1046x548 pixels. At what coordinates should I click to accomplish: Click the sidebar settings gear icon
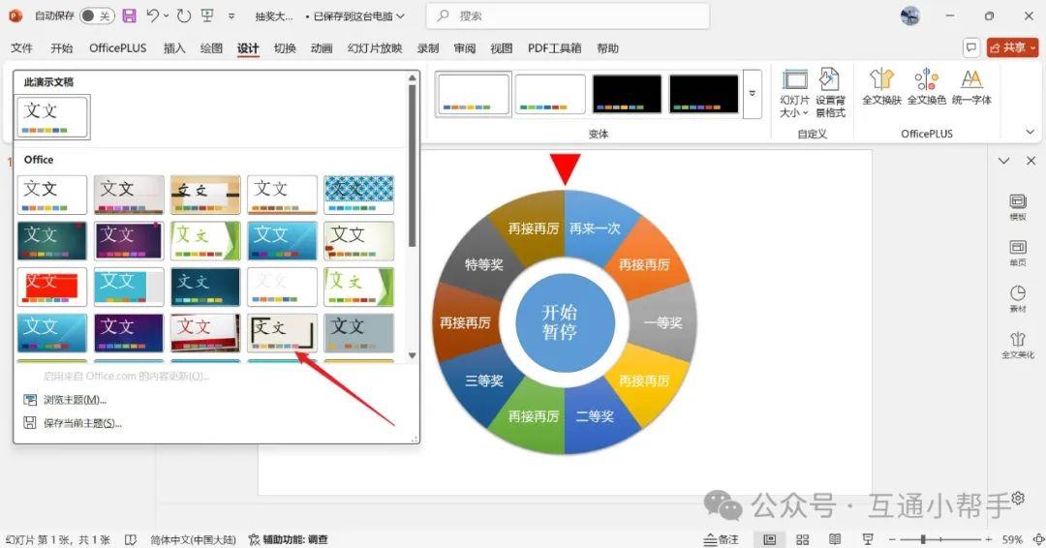tap(1017, 498)
